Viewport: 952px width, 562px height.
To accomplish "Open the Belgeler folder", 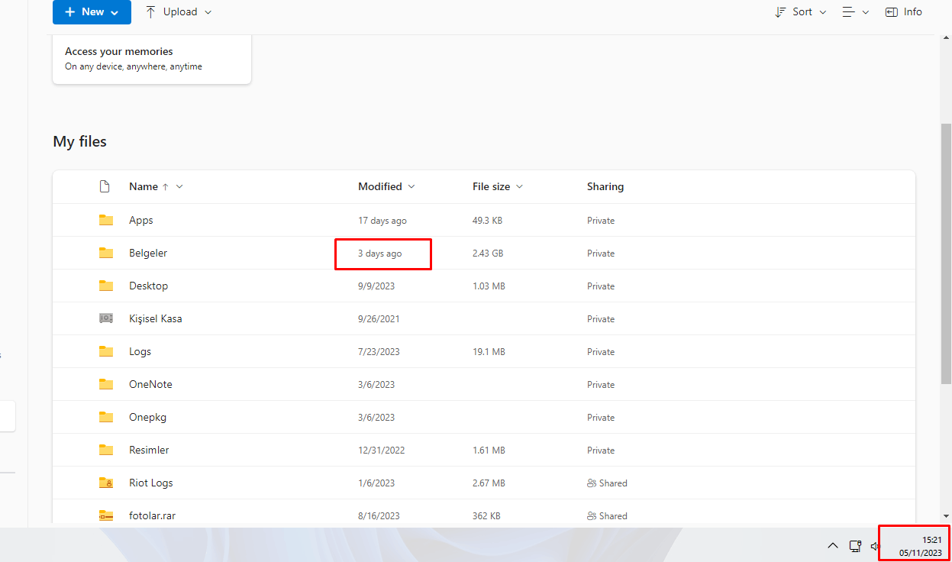I will pos(148,253).
